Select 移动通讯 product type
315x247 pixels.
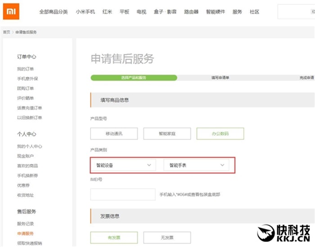point(114,133)
